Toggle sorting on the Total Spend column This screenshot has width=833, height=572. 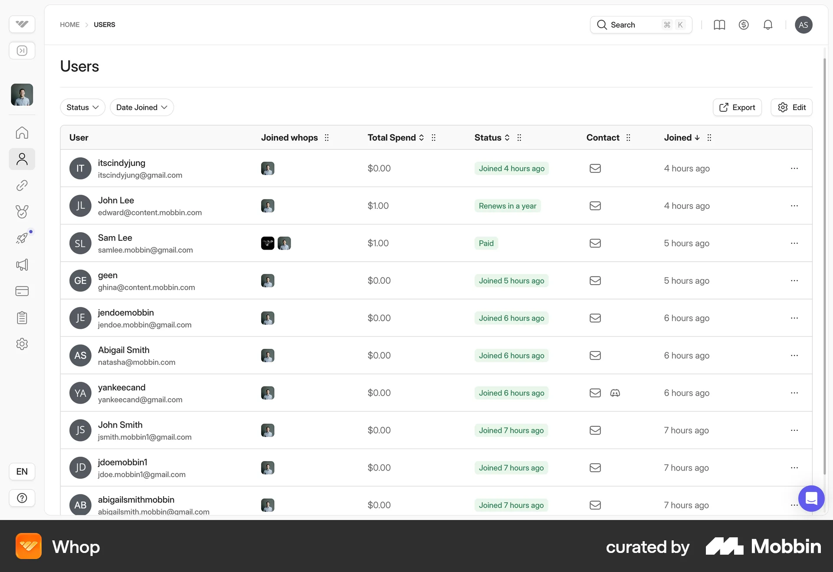pos(421,137)
